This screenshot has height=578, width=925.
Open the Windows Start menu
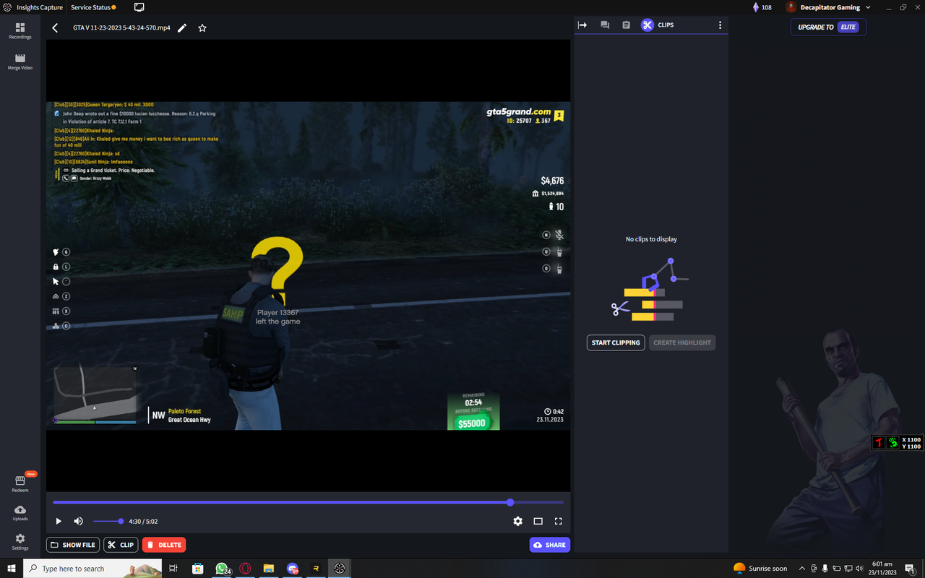coord(12,569)
